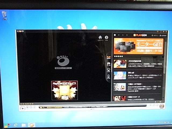This screenshot has width=172, height=129.
Task: Start playback with the Play button
Action: click(23, 109)
